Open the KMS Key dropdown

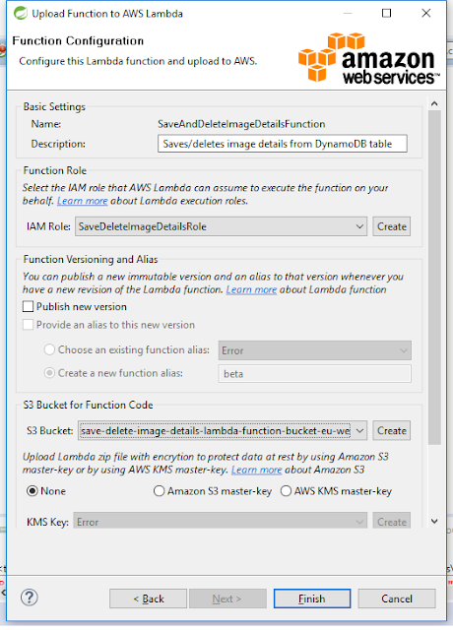[220, 522]
